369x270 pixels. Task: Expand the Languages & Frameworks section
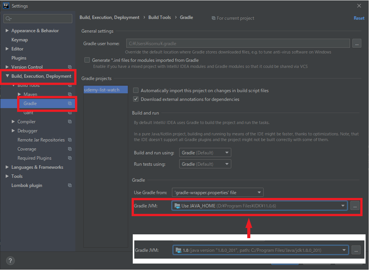[7, 167]
